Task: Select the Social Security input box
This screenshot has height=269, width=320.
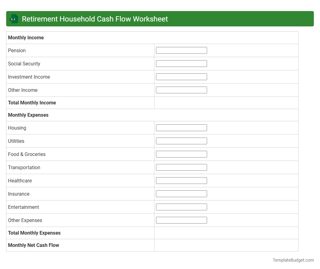Action: click(181, 63)
